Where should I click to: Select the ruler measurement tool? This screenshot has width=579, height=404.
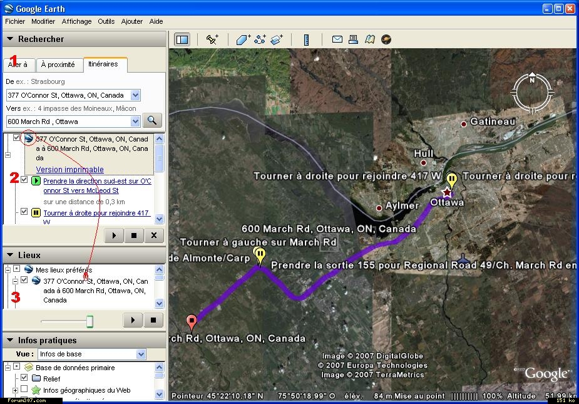click(x=306, y=39)
